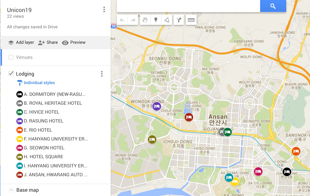Click pink bed icon beside G. SEOWON HOTEL
This screenshot has height=196, width=310.
20,148
